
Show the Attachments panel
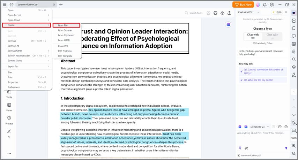[294, 52]
